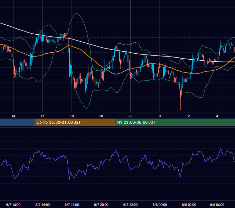Click the 6/7 18:00 time label

[x=72, y=205]
